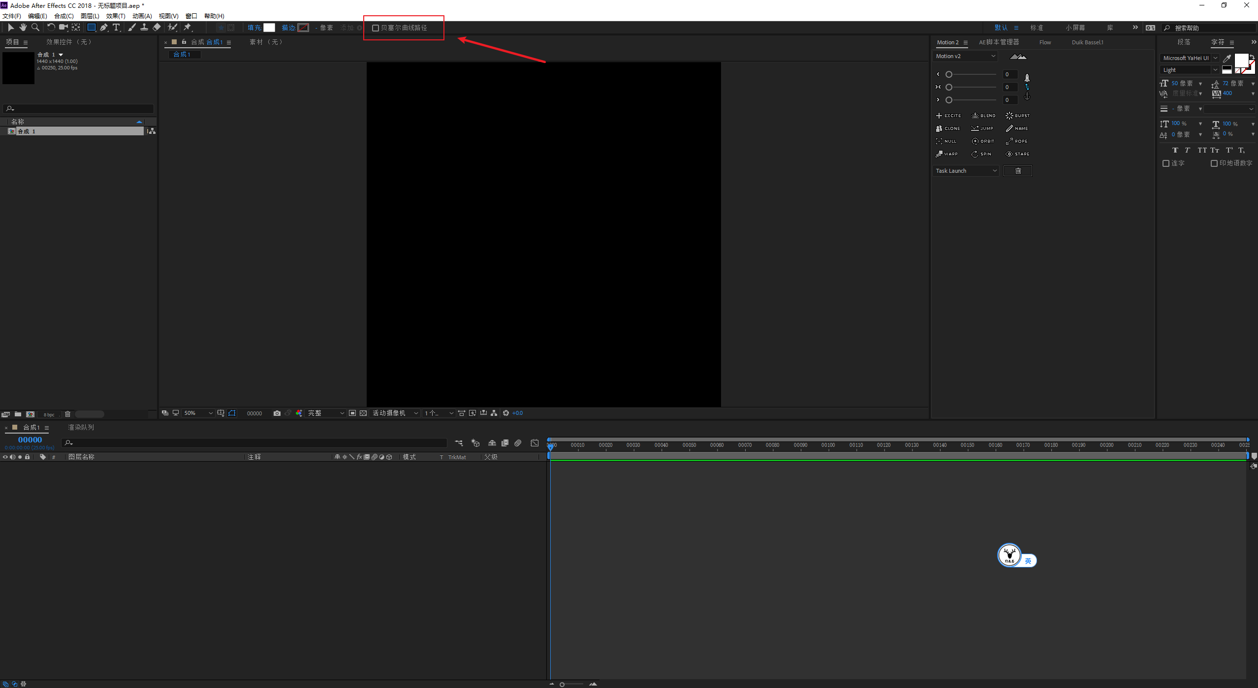Click the white 填充 color swatch
The image size is (1258, 688).
(269, 28)
